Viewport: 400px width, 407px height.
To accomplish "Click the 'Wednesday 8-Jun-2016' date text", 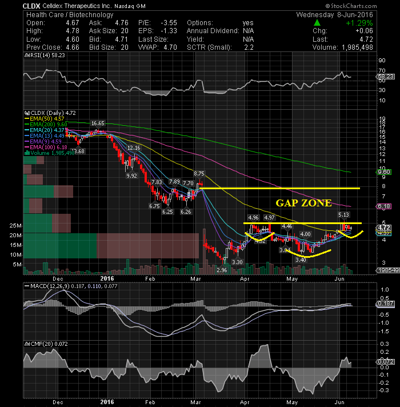I will [335, 15].
